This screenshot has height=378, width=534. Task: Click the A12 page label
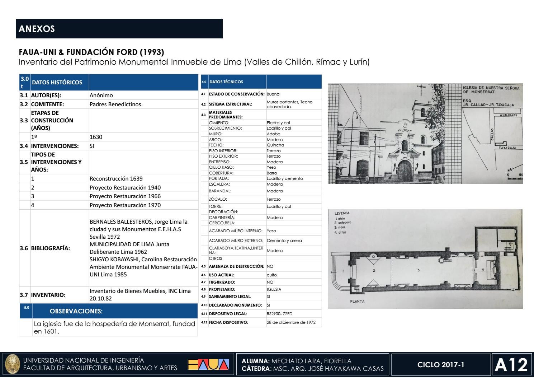511,365
